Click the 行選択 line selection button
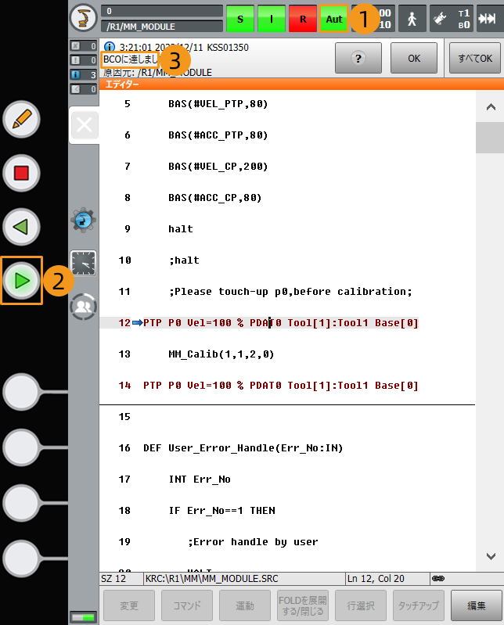The width and height of the screenshot is (504, 625). click(361, 606)
